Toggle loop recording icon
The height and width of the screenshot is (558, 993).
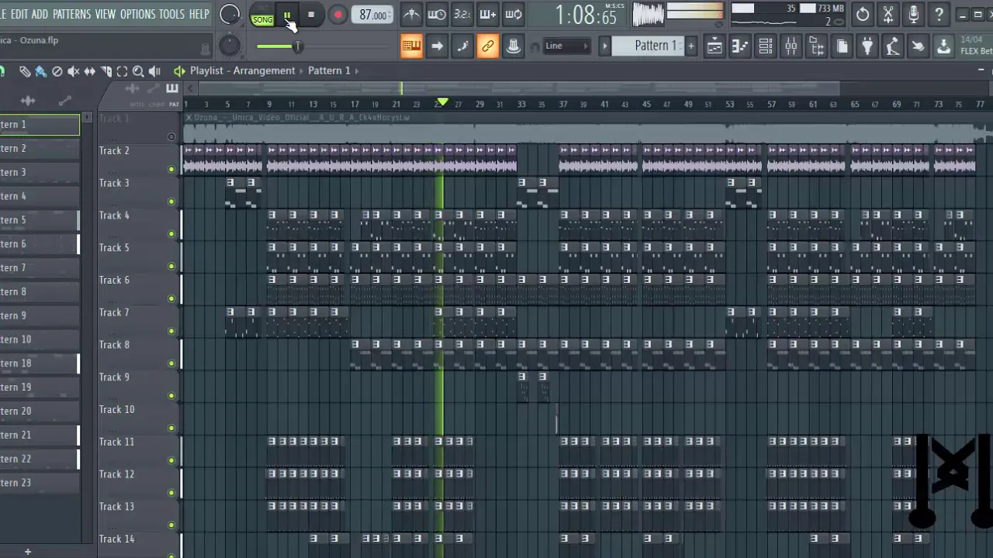coord(514,14)
